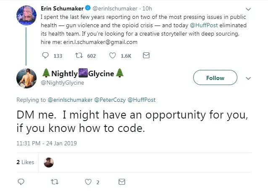The image size is (268, 196).
Task: Retweet Erin Schumaker's tweet showing 602
Action: coord(79,56)
